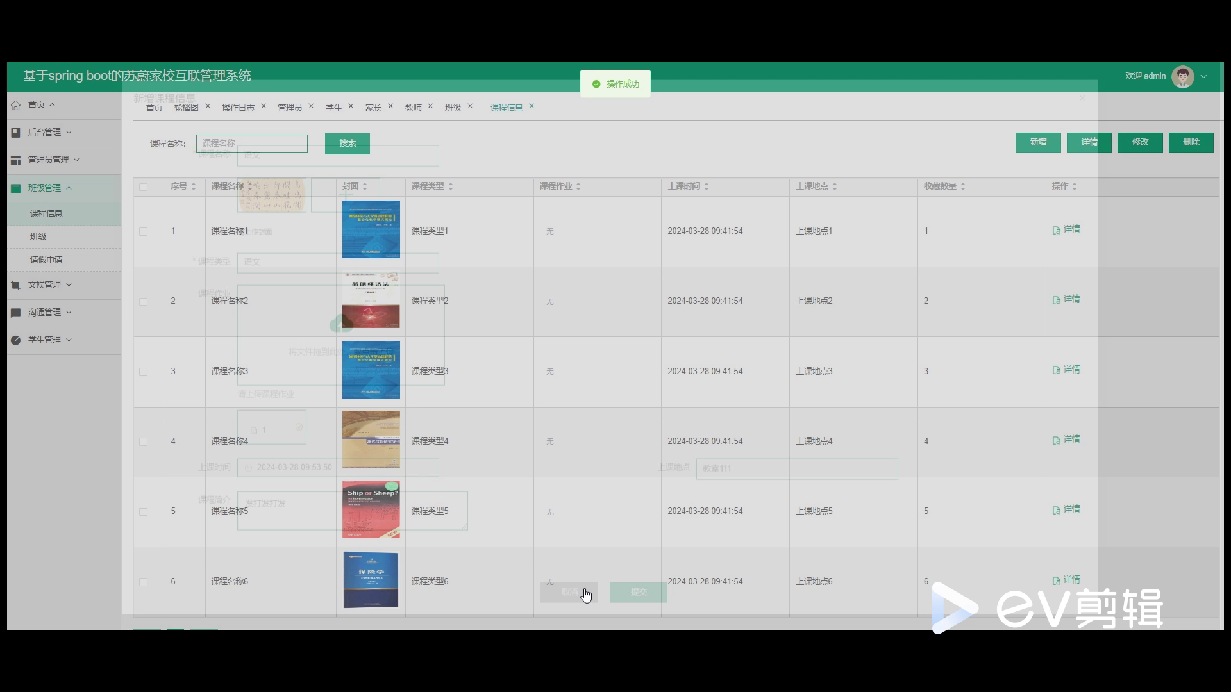
Task: Switch to the 教师 tab
Action: click(414, 108)
